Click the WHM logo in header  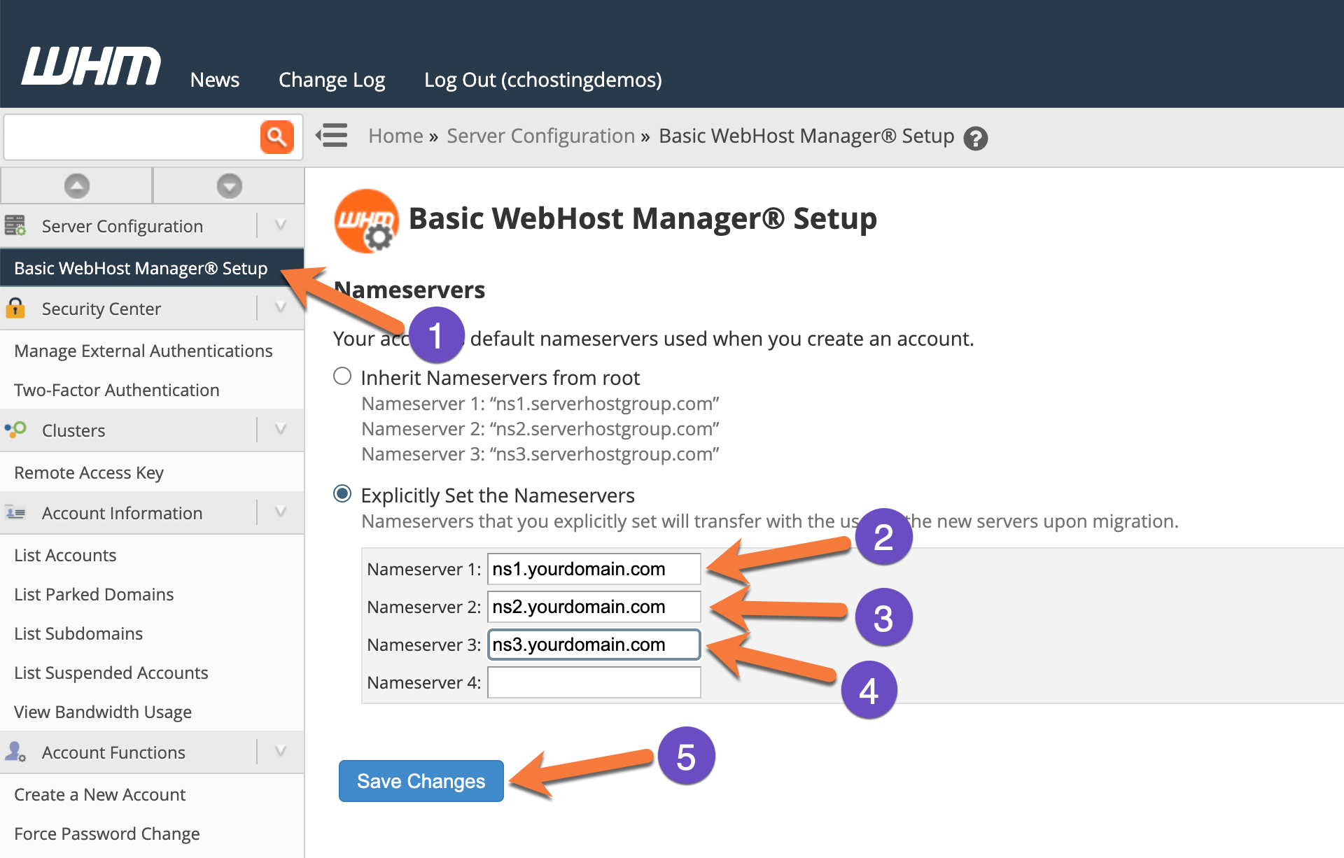pos(92,66)
